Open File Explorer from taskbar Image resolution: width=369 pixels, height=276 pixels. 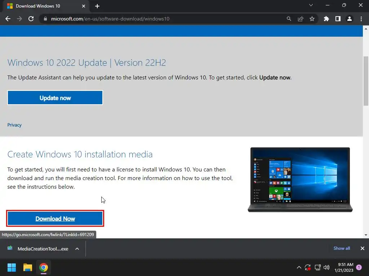pos(27,267)
